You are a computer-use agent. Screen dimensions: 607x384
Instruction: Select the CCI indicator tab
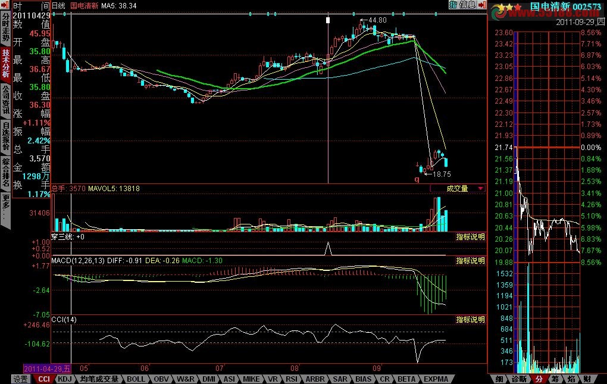click(44, 379)
